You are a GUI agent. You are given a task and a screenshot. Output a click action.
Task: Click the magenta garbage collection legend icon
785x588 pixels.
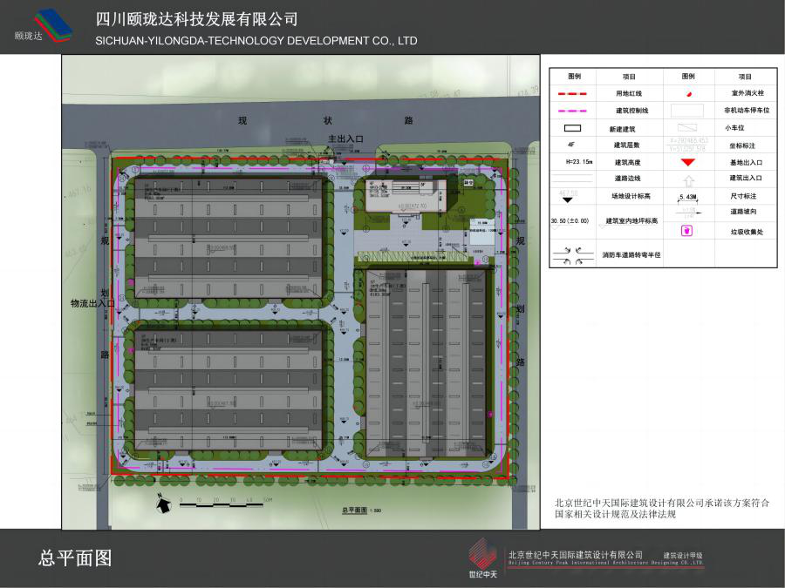688,231
